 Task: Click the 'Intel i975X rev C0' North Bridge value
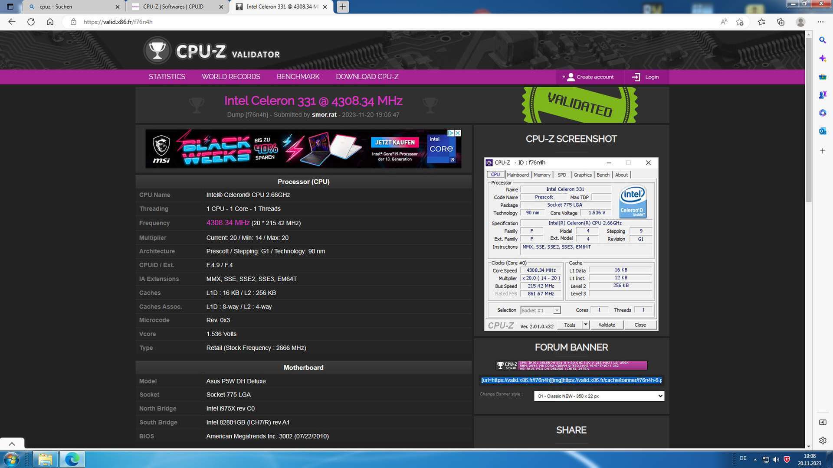(230, 409)
